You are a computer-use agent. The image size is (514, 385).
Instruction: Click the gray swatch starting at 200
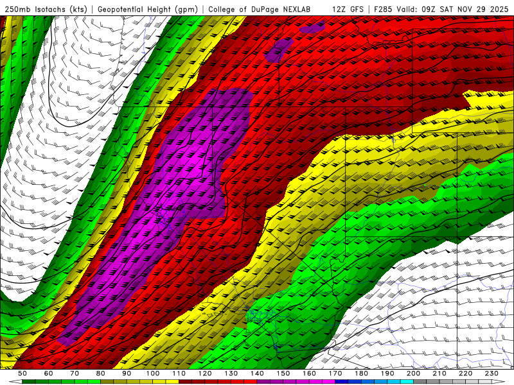pyautogui.click(x=420, y=382)
